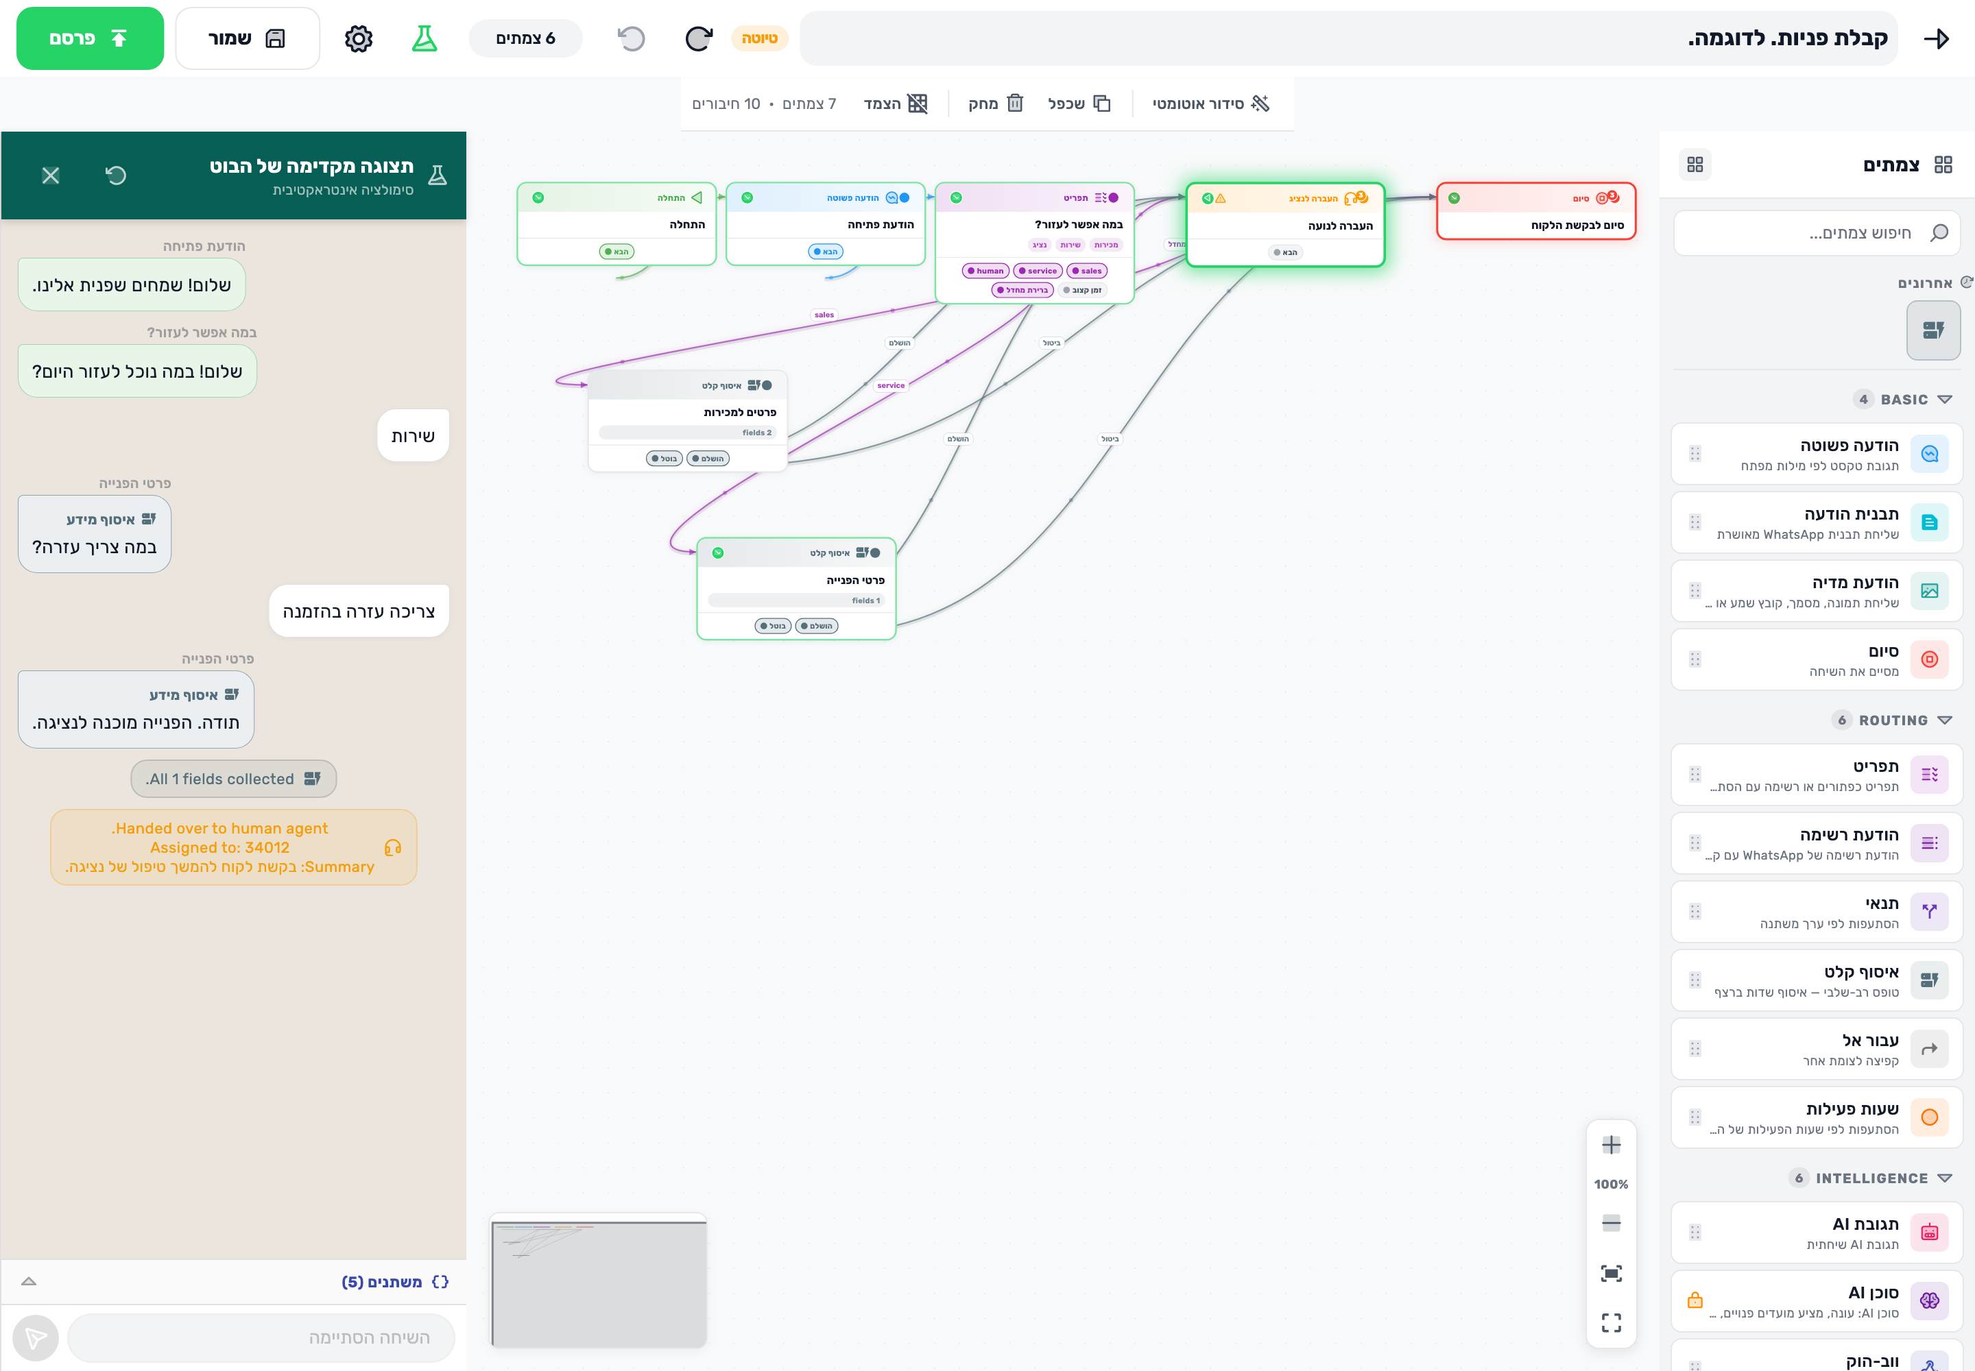The image size is (1975, 1371).
Task: Click the green test flask icon
Action: pyautogui.click(x=424, y=38)
